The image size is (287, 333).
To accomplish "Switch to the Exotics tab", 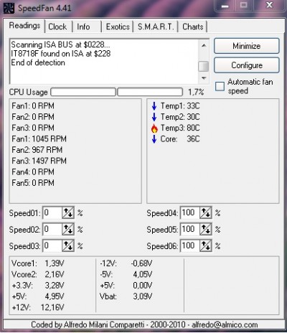I will click(118, 27).
